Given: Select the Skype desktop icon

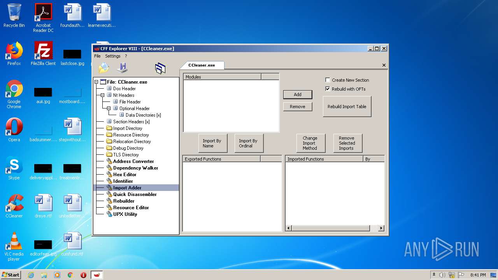Looking at the screenshot, I should point(14,168).
